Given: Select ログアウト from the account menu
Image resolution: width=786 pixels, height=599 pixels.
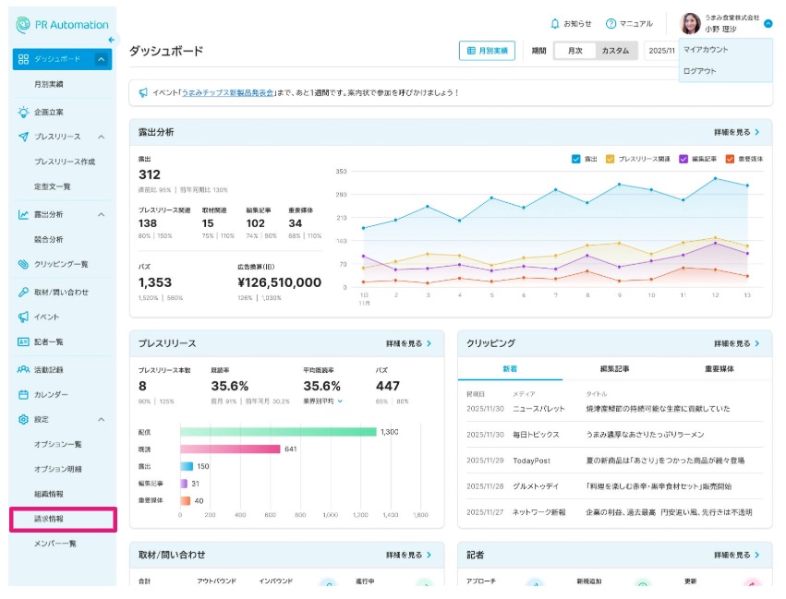Looking at the screenshot, I should (699, 71).
